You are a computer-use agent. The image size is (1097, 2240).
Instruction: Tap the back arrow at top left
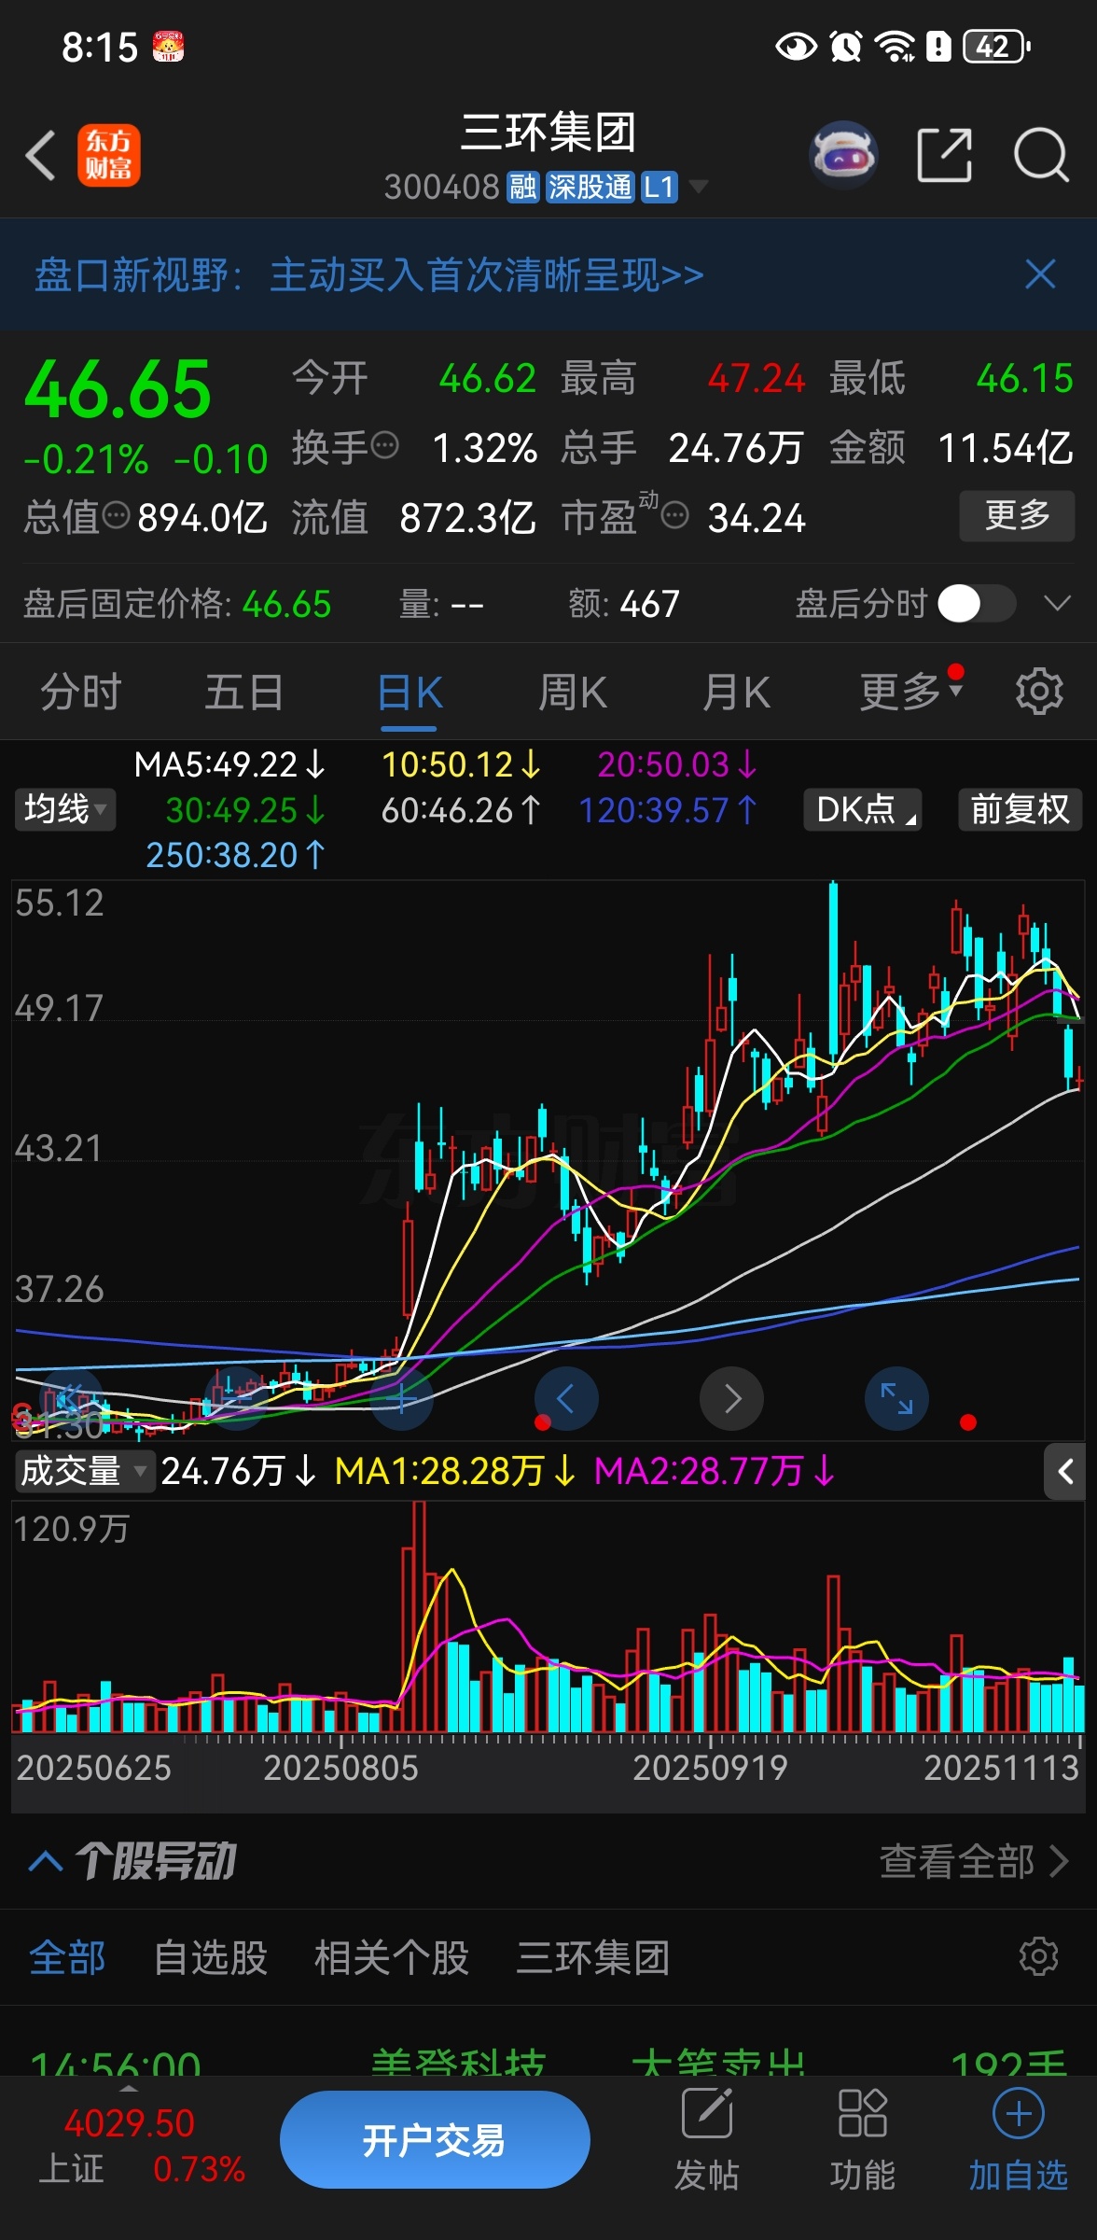tap(41, 155)
